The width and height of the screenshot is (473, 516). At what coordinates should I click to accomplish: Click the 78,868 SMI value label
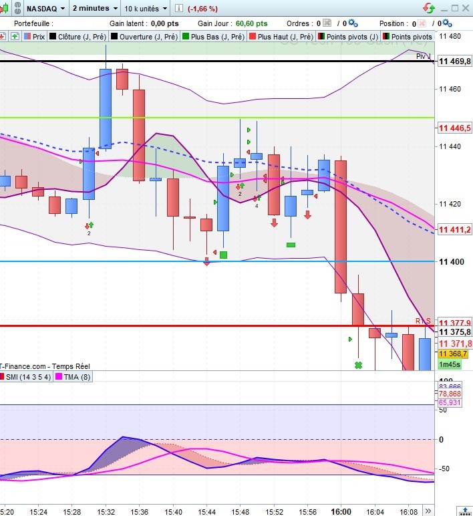[450, 394]
